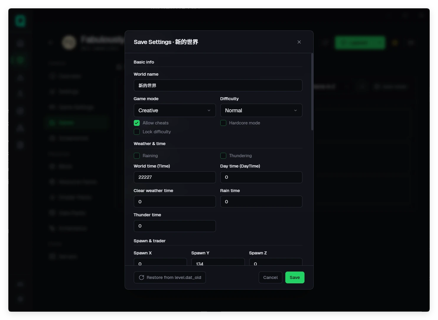
Task: Click the Spawn X input field
Action: pos(160,262)
